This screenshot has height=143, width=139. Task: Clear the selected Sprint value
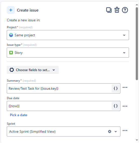pos(110,131)
